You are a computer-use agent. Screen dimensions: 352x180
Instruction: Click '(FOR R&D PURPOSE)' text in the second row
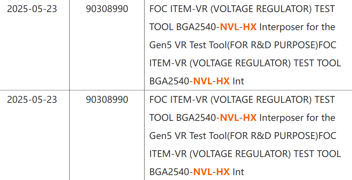click(x=272, y=136)
